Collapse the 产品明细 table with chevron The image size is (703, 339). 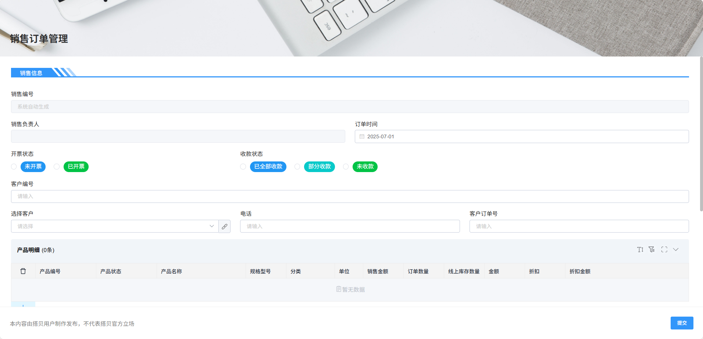click(676, 249)
